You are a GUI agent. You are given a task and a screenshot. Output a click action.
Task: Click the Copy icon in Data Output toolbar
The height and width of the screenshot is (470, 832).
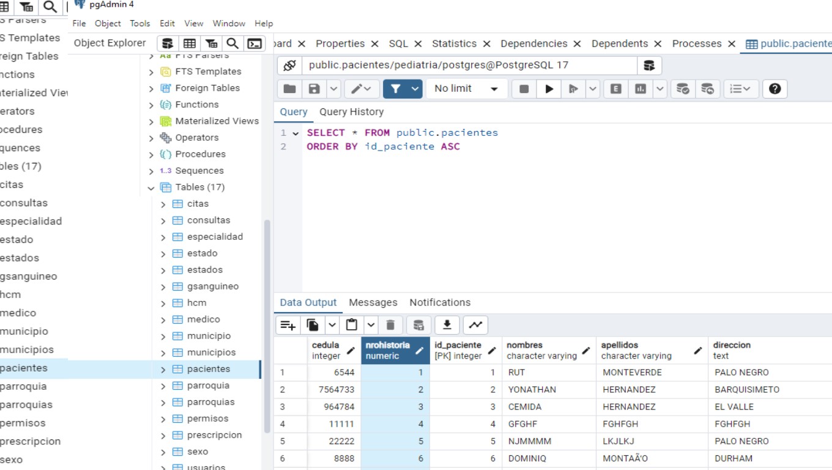313,325
